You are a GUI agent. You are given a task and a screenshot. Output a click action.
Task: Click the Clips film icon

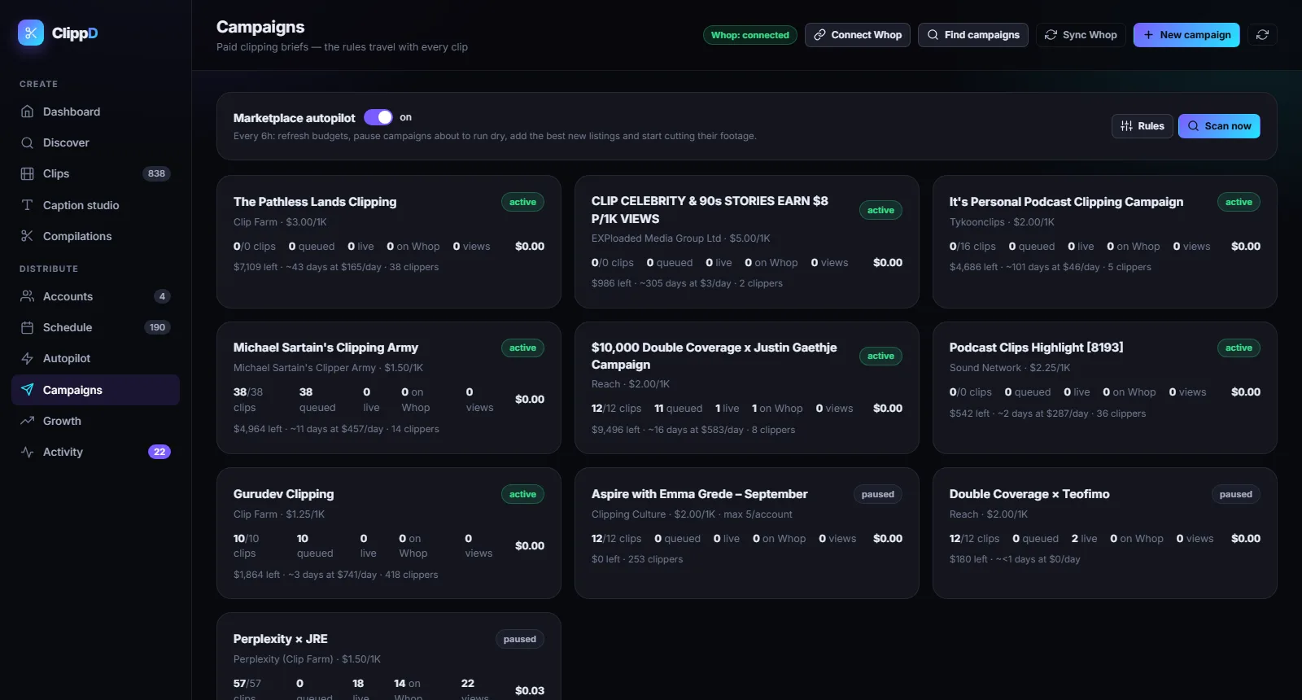pyautogui.click(x=27, y=173)
